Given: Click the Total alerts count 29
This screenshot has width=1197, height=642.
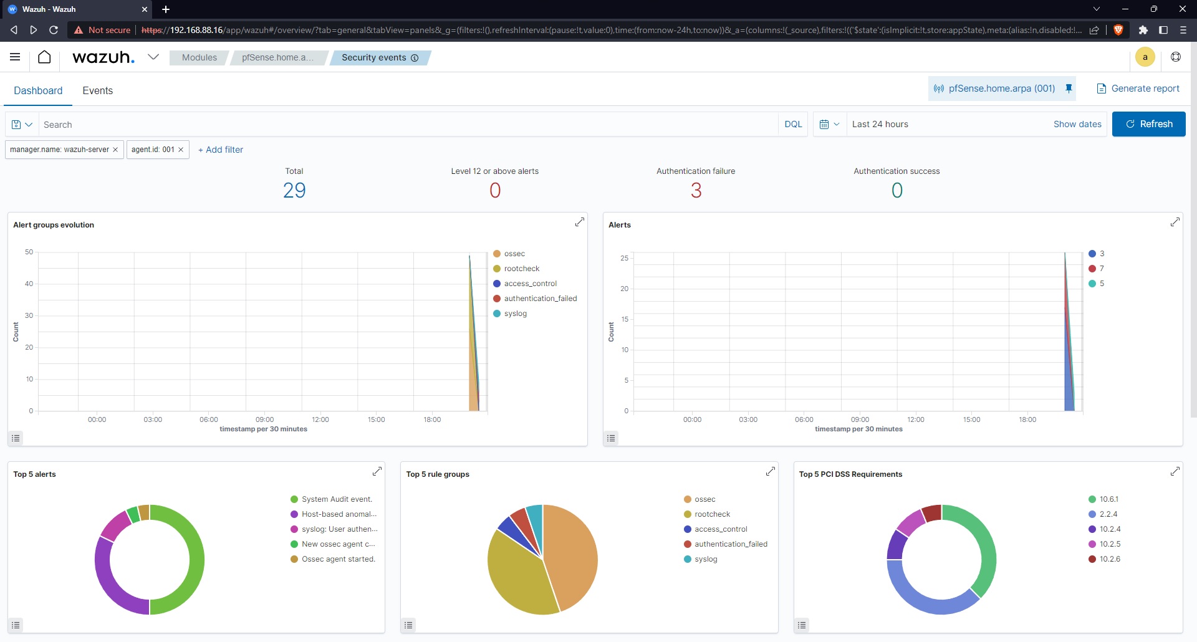Looking at the screenshot, I should 294,190.
